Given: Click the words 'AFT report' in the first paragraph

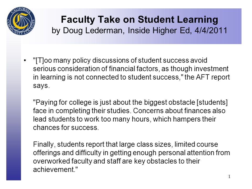Looking at the screenshot, I should tap(213, 77).
